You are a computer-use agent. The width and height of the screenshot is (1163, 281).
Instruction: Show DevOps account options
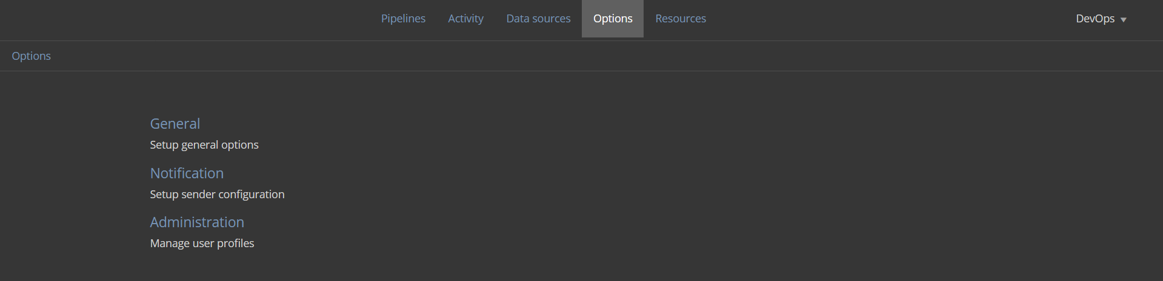click(1101, 19)
